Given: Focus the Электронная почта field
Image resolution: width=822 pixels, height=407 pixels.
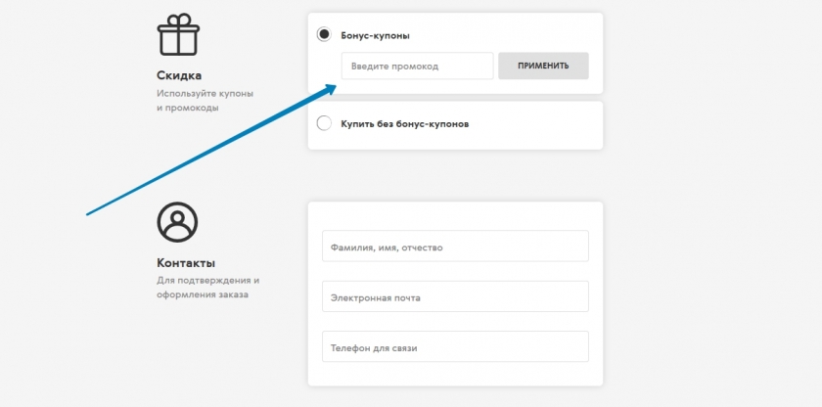Looking at the screenshot, I should click(454, 297).
